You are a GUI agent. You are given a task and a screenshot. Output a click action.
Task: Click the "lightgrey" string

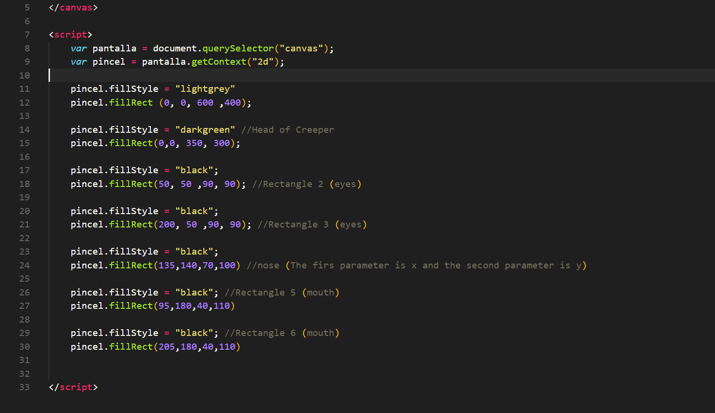pos(205,89)
